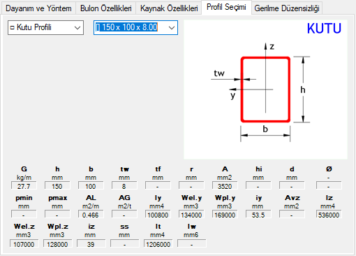Click the empty d field
The width and height of the screenshot is (356, 256).
click(292, 186)
